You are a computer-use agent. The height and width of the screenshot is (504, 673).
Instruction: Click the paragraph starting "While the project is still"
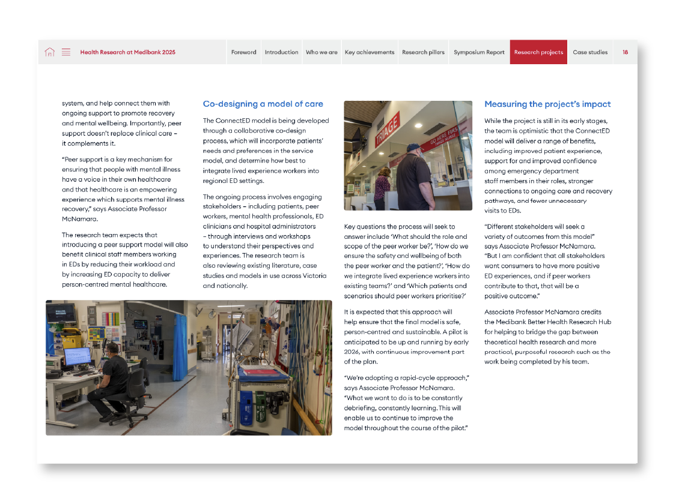coord(549,166)
